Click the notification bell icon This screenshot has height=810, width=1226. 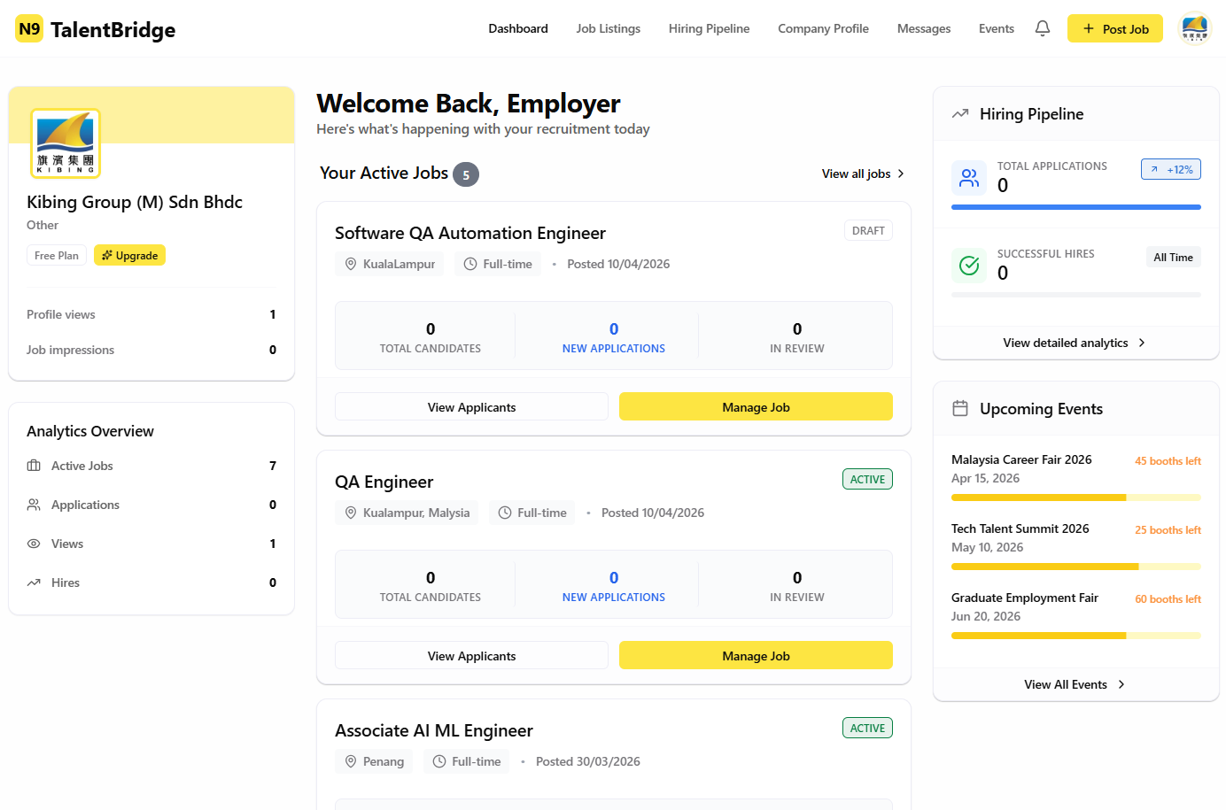1043,28
